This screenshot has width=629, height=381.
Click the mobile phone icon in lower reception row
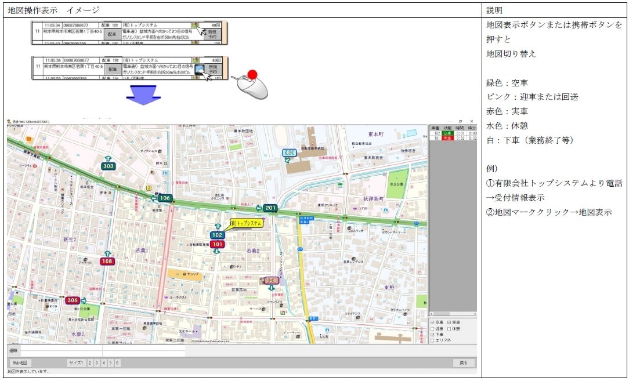pyautogui.click(x=198, y=69)
